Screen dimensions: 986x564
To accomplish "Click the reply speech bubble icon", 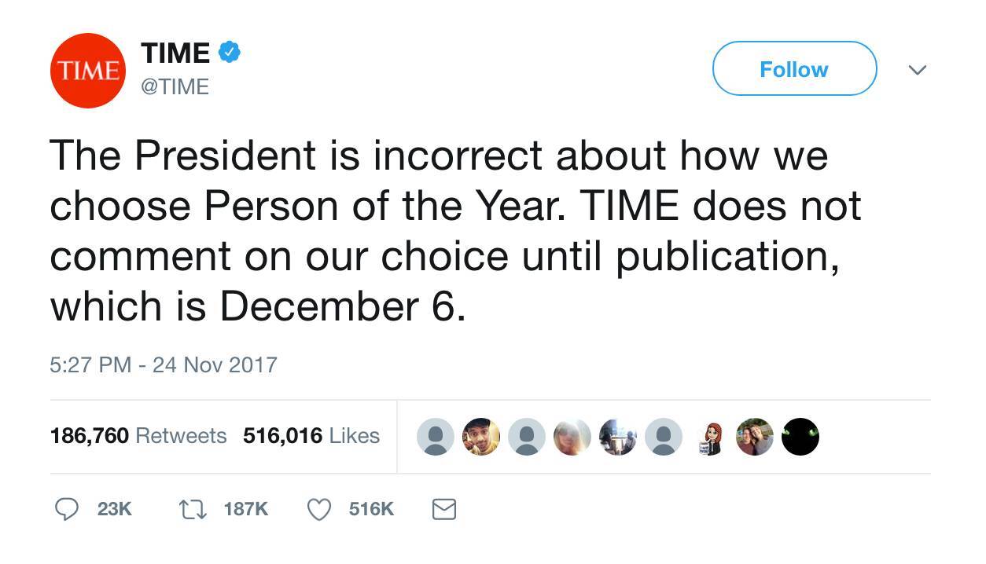I will (66, 510).
